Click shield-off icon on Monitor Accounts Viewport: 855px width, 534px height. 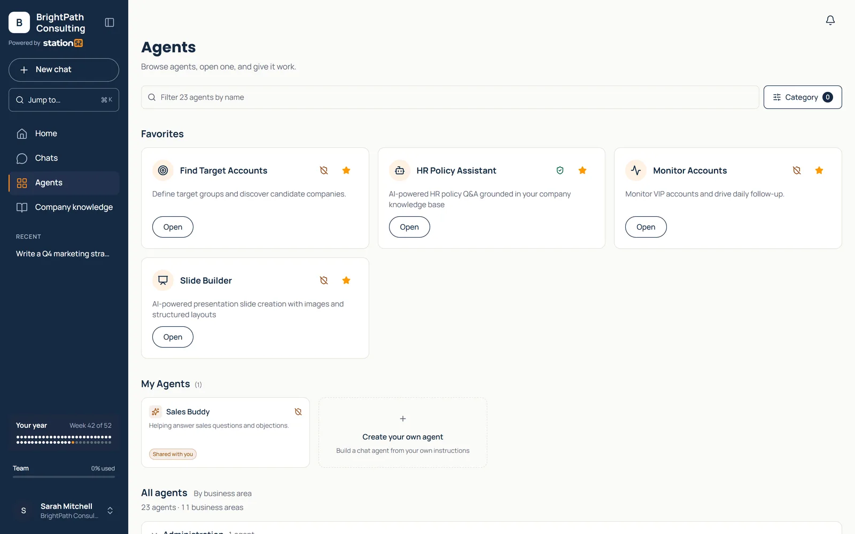797,170
